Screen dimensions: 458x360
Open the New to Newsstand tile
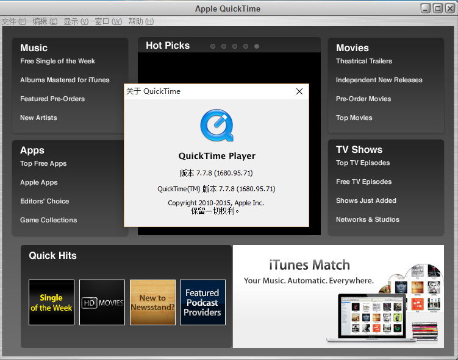152,302
